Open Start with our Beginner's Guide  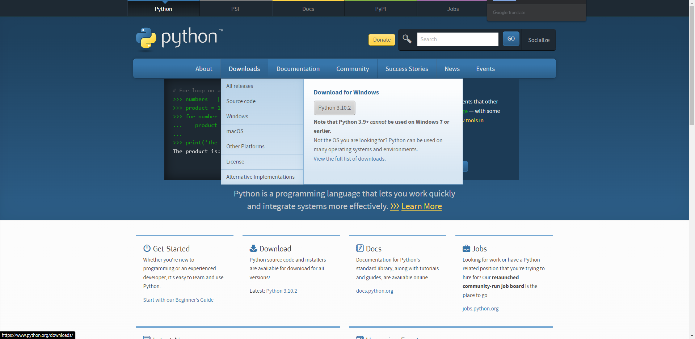[178, 300]
